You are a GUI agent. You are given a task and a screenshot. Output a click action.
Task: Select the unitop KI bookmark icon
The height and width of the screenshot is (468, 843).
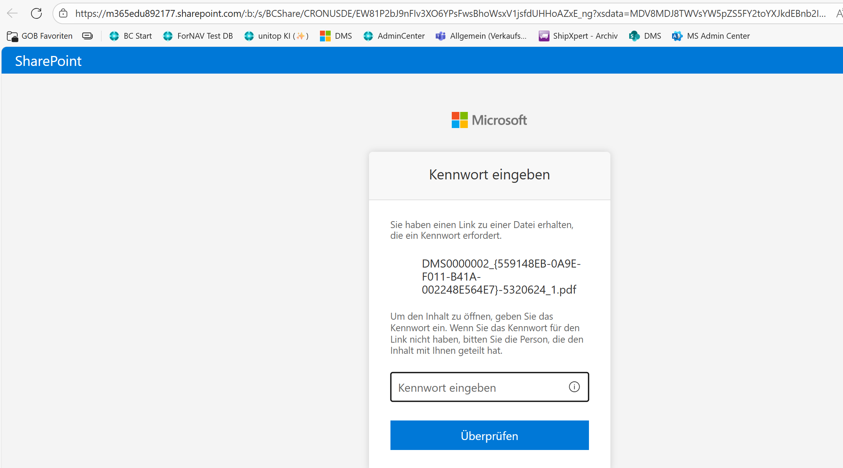pyautogui.click(x=249, y=36)
